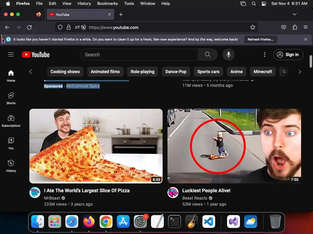The width and height of the screenshot is (313, 234).
Task: Open Finder from the Dock
Action: 38,222
